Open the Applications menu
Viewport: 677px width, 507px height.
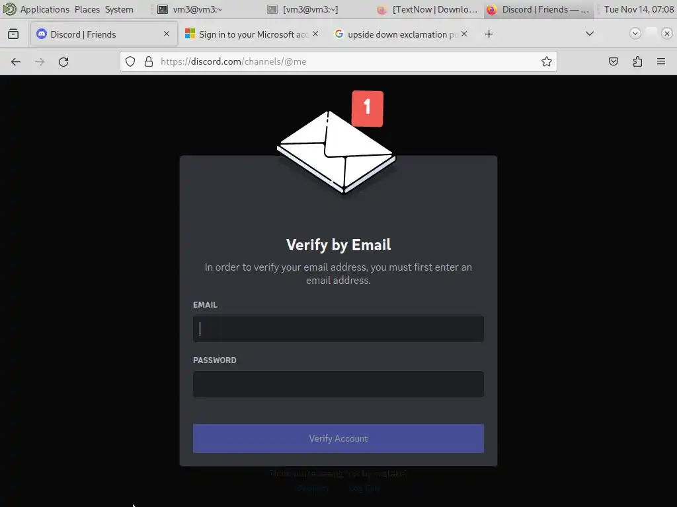tap(44, 9)
